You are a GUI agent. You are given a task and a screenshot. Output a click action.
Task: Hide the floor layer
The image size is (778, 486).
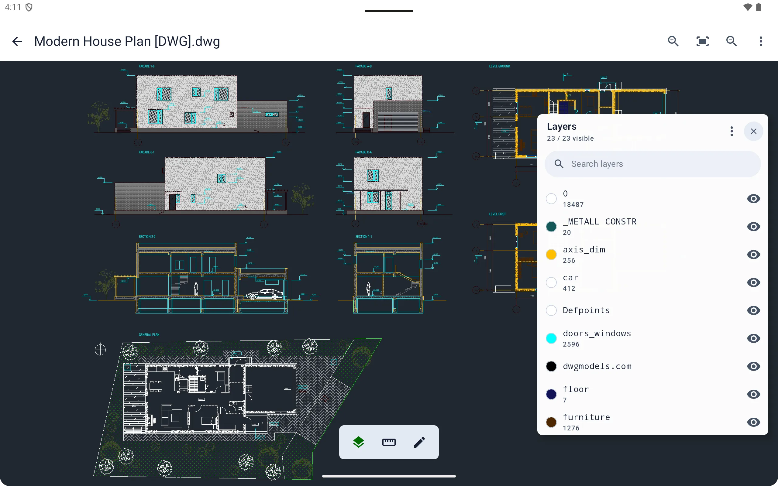click(753, 394)
